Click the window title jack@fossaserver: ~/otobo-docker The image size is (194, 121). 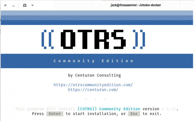point(136,5)
